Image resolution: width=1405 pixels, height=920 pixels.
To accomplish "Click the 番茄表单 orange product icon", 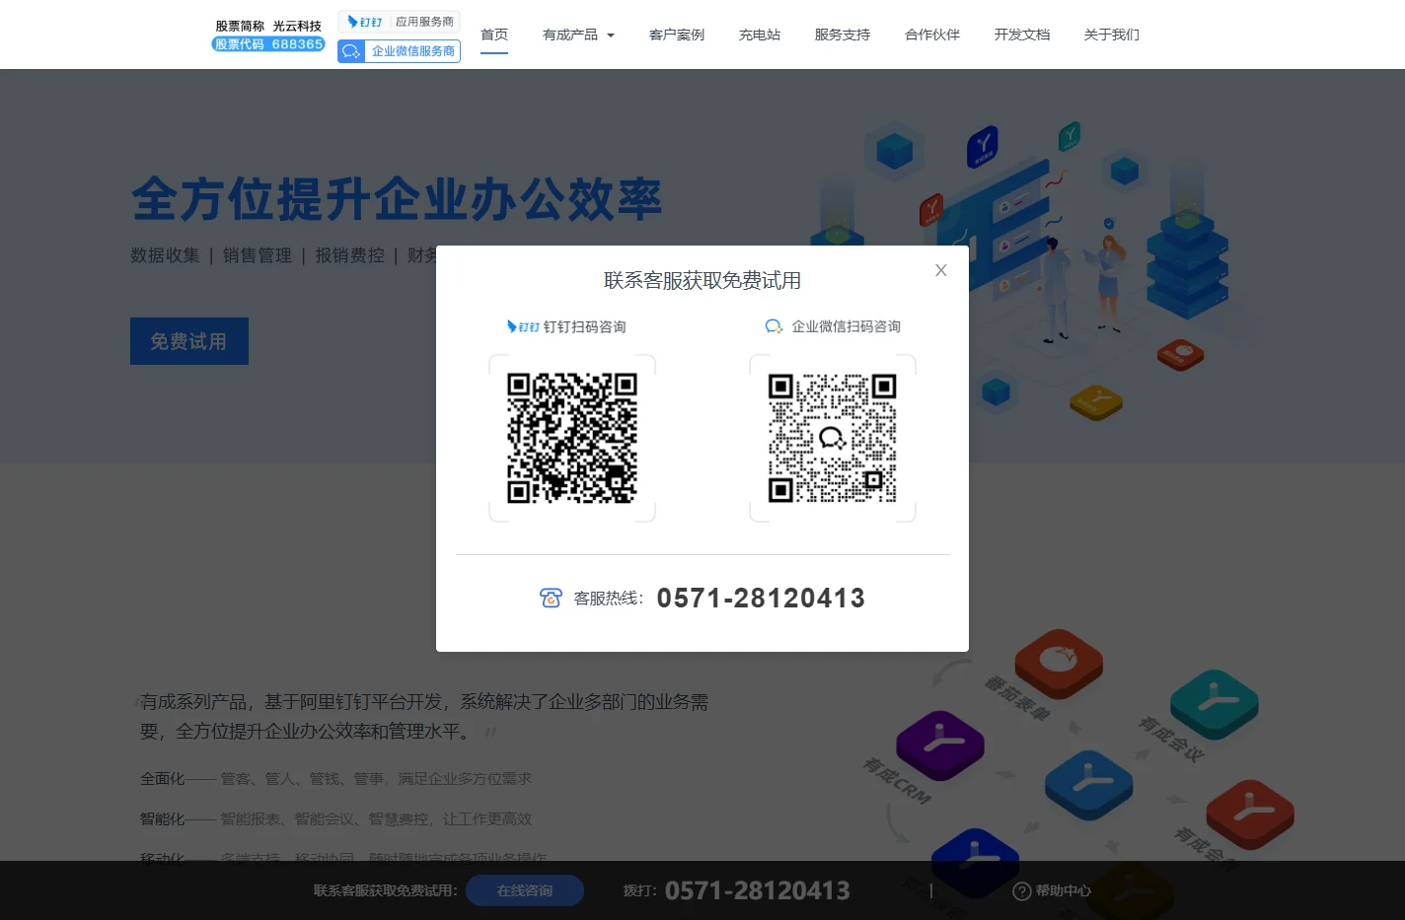I will coord(1059,664).
